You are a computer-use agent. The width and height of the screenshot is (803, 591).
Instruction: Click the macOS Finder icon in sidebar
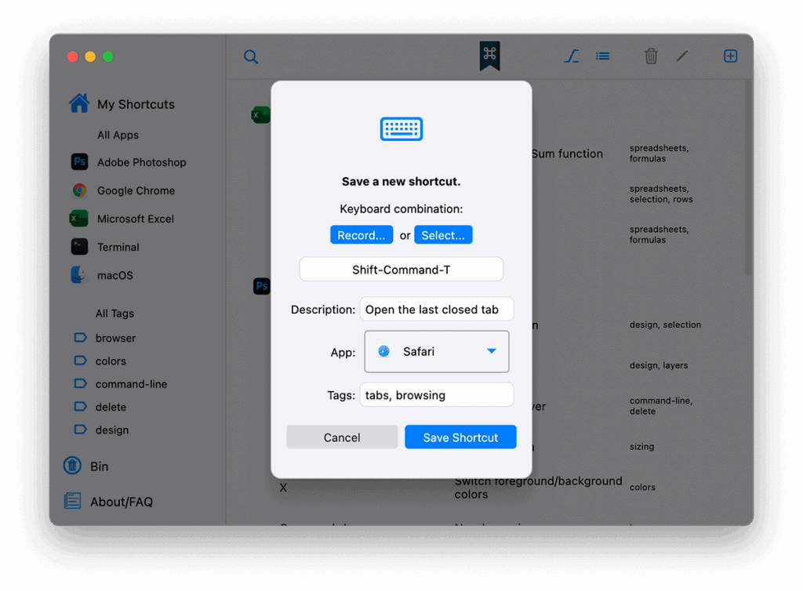(79, 275)
